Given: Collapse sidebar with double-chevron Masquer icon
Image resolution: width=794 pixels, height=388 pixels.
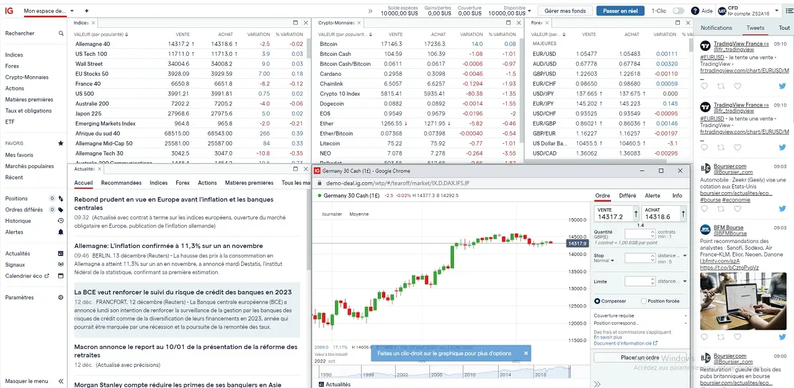Looking at the screenshot, I should (x=61, y=381).
